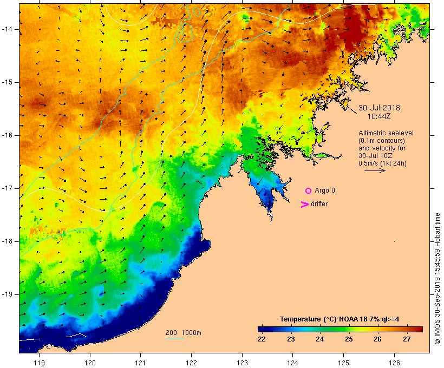This screenshot has height=368, width=444.
Task: Click the cyan bathymetry legend line
Action: point(175,338)
